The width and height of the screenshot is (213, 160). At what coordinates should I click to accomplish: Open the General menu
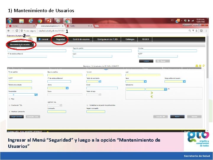coord(43,39)
